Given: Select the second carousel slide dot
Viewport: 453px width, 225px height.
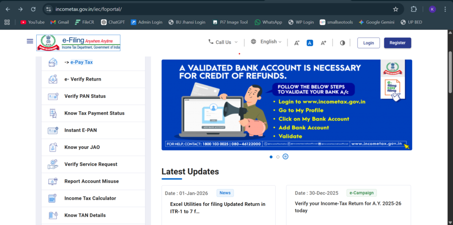Looking at the screenshot, I should tap(278, 157).
